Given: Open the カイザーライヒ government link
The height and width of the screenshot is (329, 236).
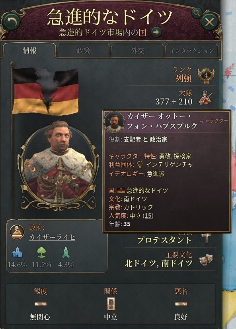Looking at the screenshot, I should click(x=52, y=237).
